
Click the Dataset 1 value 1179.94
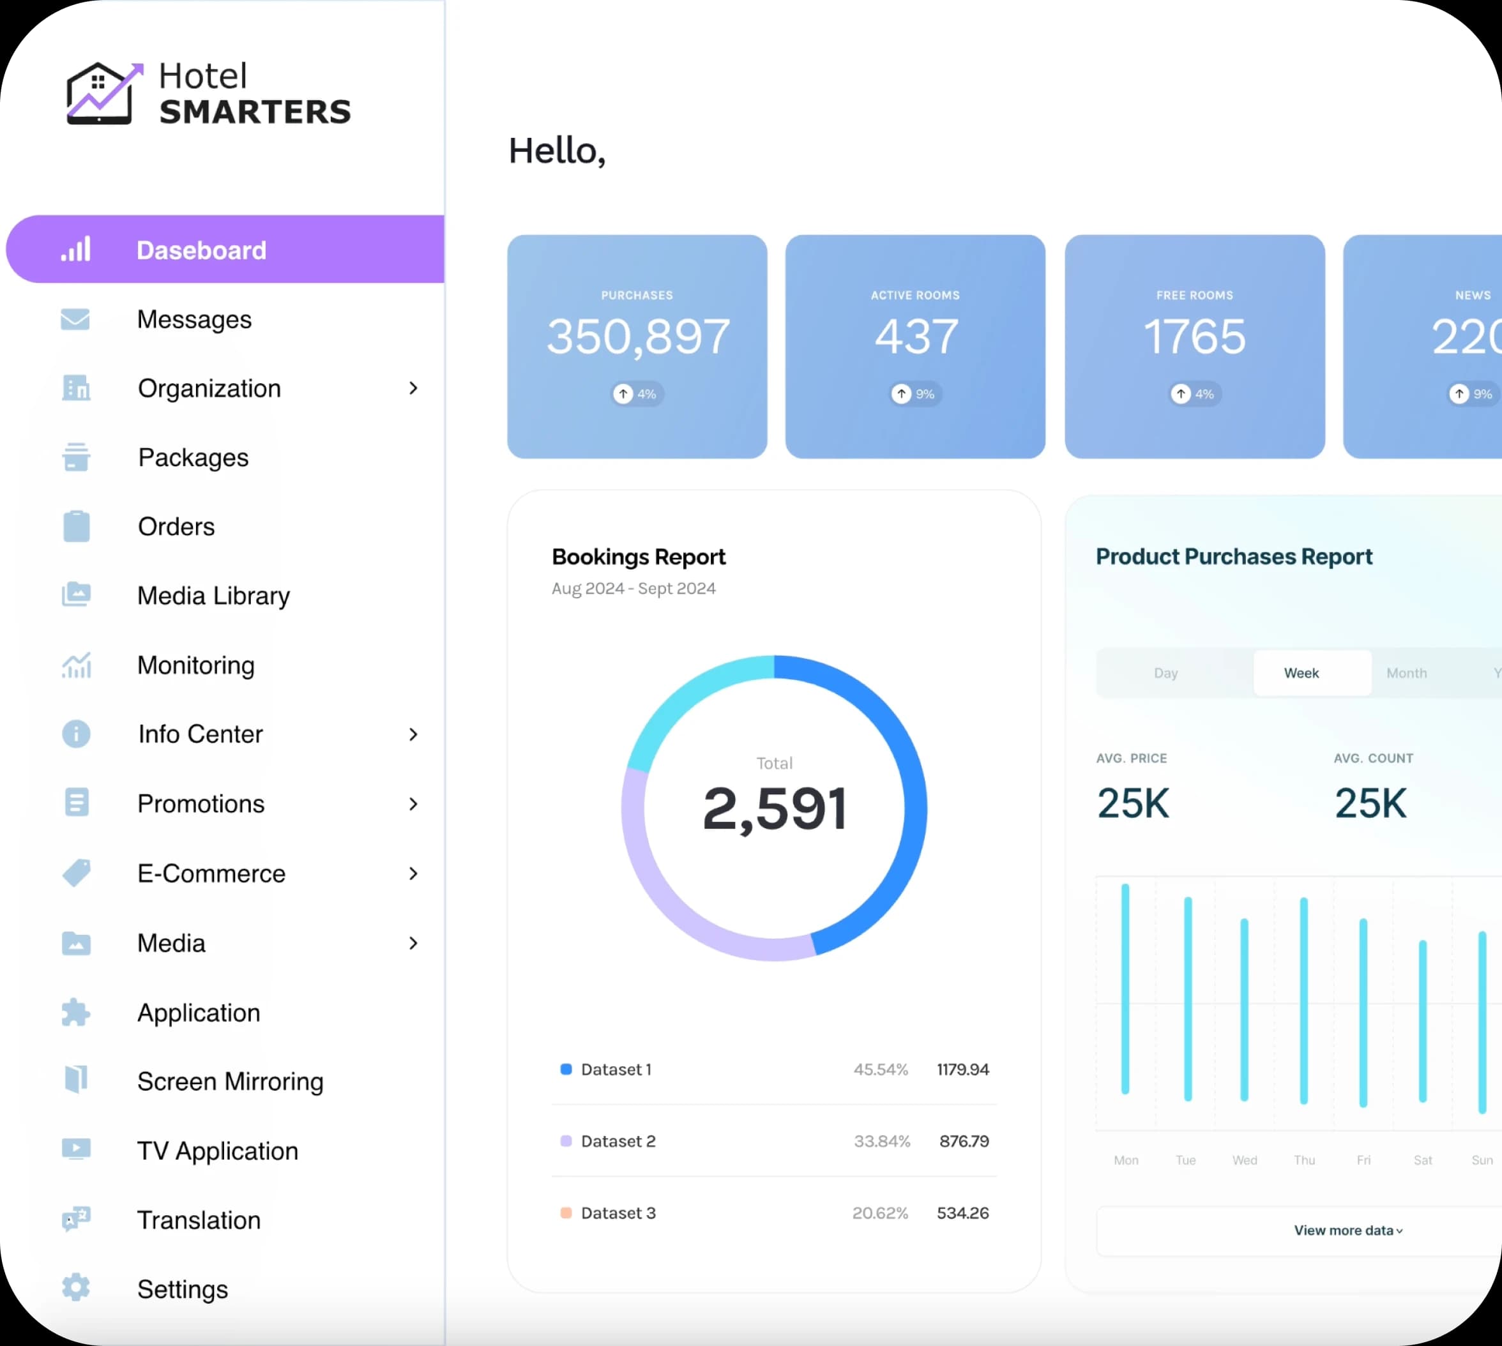pyautogui.click(x=963, y=1070)
